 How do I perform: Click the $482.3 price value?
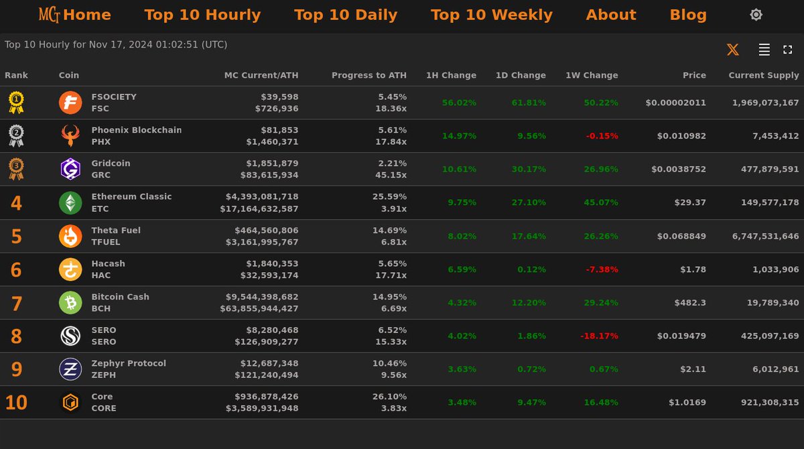pos(690,303)
